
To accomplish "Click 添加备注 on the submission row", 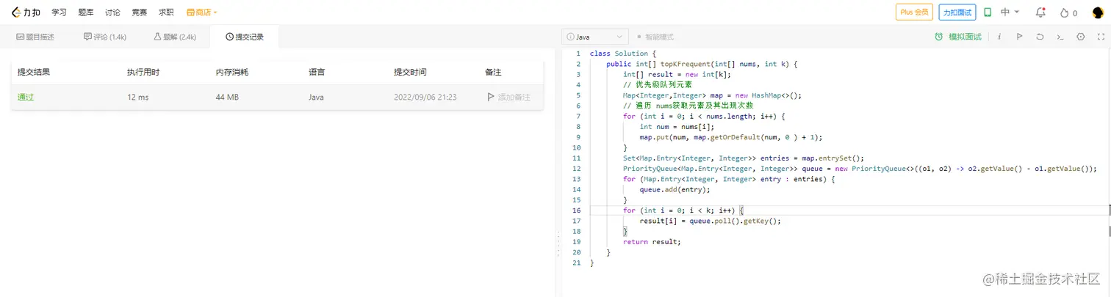I will point(508,97).
